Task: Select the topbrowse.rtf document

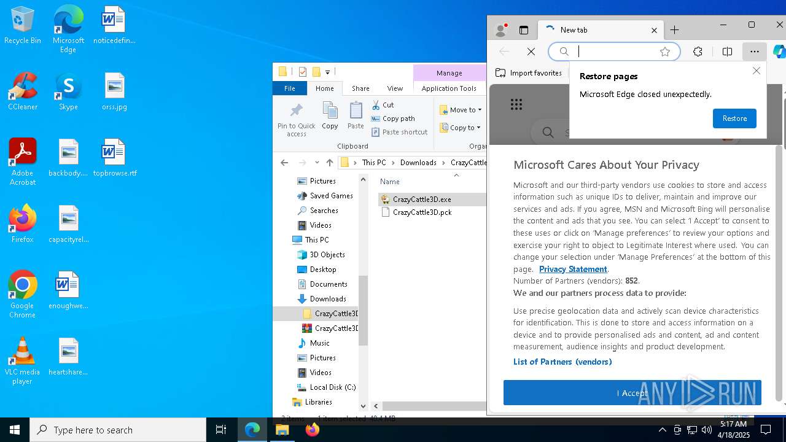Action: pos(114,158)
